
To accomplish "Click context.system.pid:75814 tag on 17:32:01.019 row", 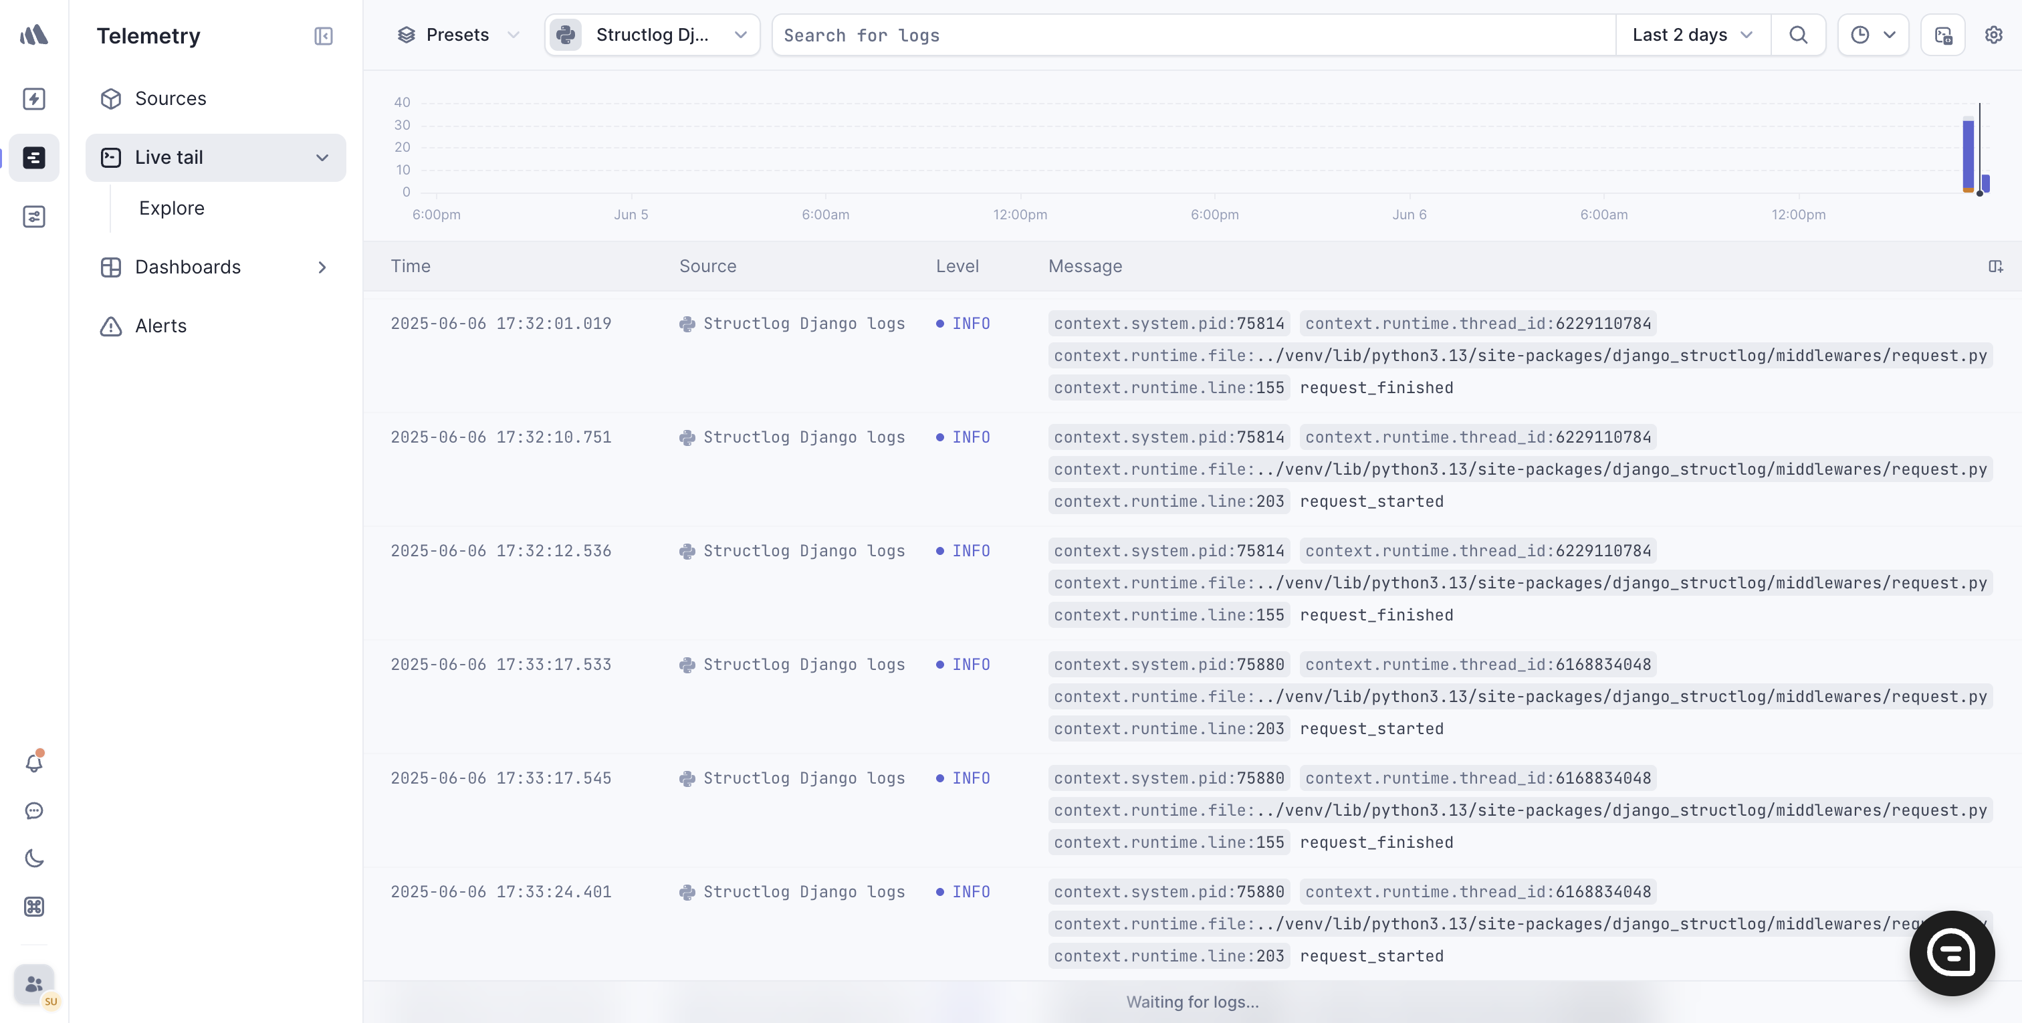I will (x=1169, y=324).
